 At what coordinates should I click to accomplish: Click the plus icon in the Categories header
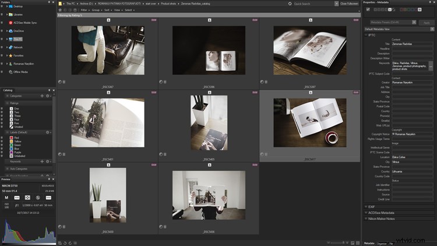[x=42, y=96]
